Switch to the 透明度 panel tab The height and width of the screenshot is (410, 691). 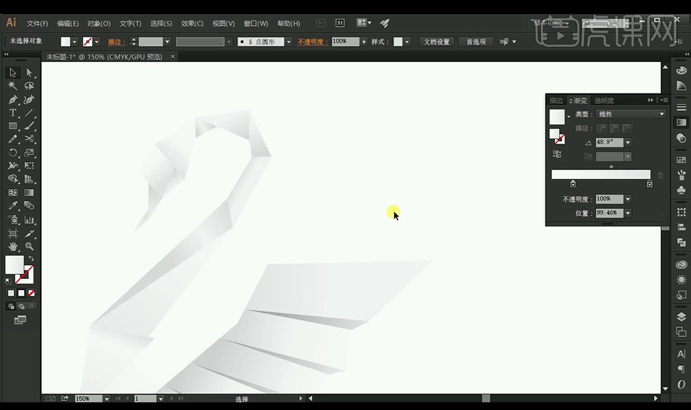tap(604, 100)
